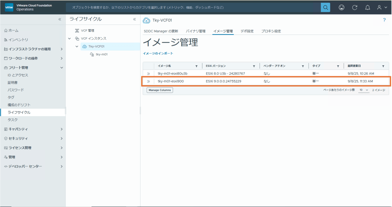Click the 9/8/25, 11:33 AM date cell
392x207 pixels.
tap(360, 81)
